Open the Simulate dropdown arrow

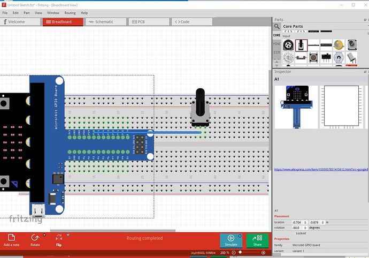click(240, 236)
